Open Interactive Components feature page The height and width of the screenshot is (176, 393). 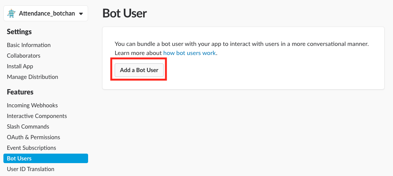pos(37,116)
